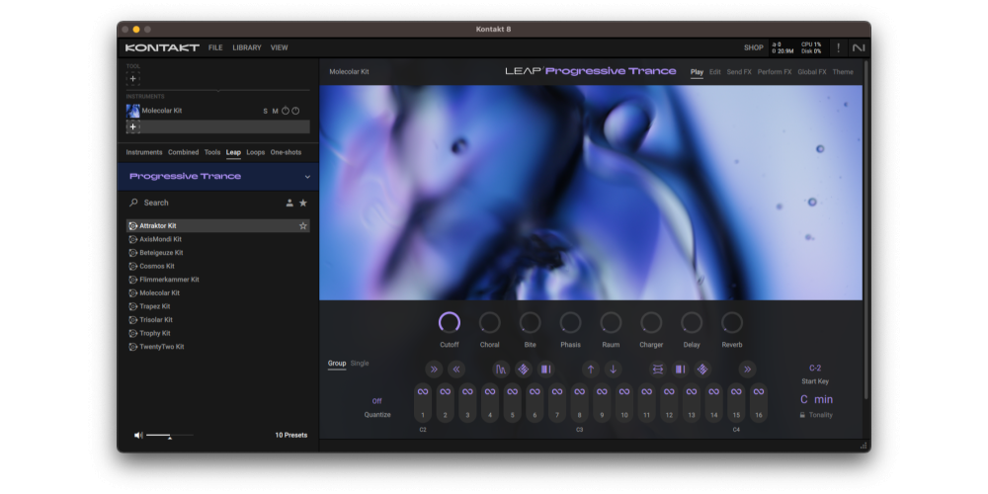Mute the Molecolar Kit instrument with M
This screenshot has height=494, width=988.
click(x=275, y=111)
